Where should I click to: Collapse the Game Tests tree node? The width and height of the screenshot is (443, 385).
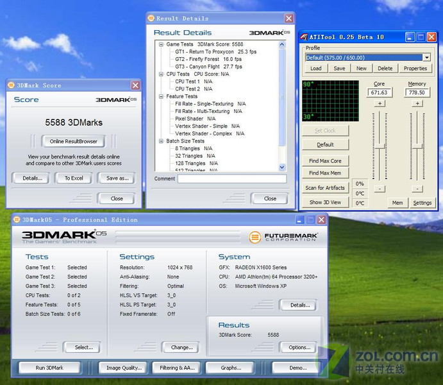(x=161, y=44)
